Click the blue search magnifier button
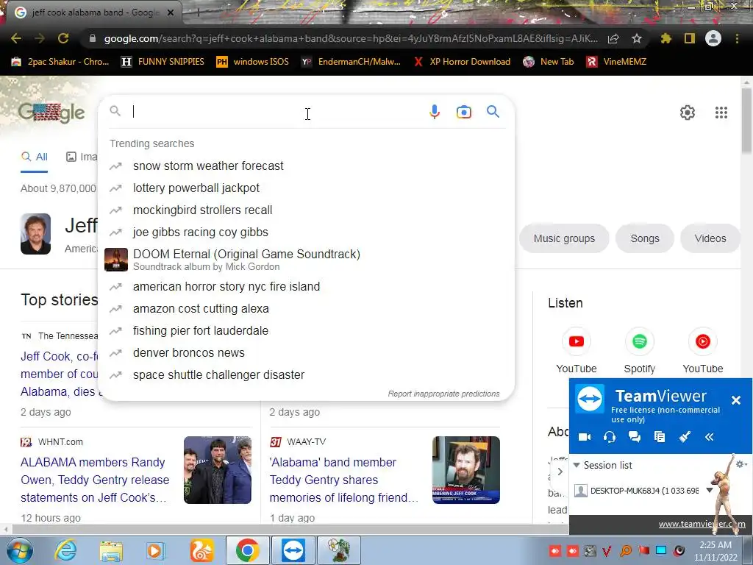Image resolution: width=753 pixels, height=565 pixels. click(493, 112)
